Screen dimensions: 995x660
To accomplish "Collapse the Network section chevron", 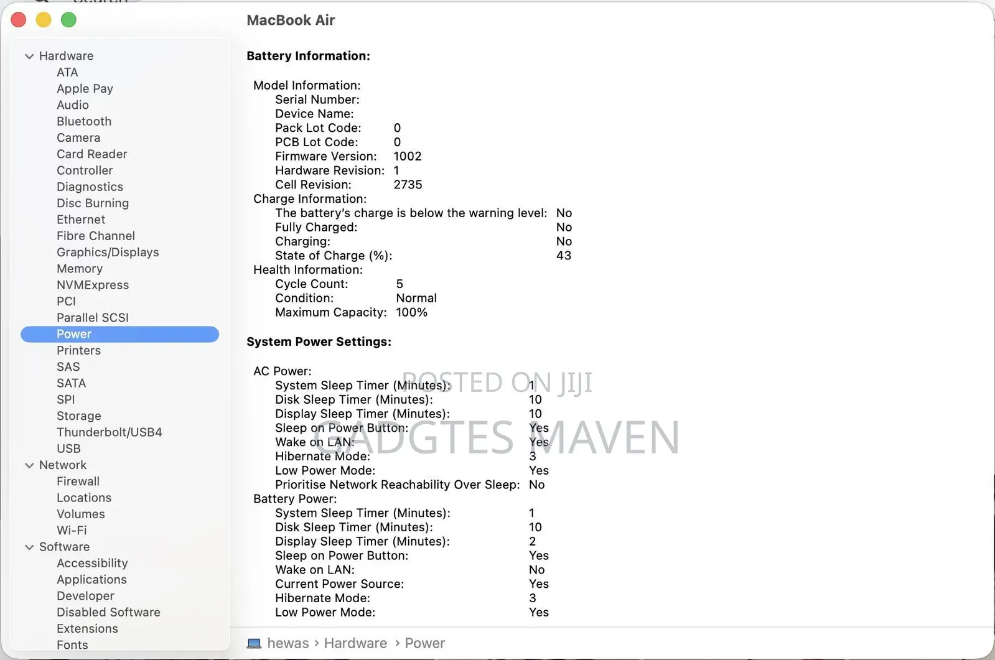I will pos(29,465).
